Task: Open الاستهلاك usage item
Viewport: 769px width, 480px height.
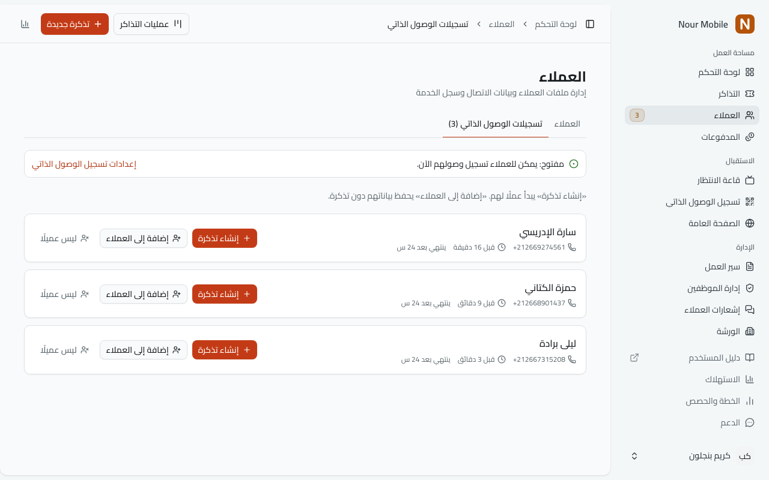Action: coord(692,379)
